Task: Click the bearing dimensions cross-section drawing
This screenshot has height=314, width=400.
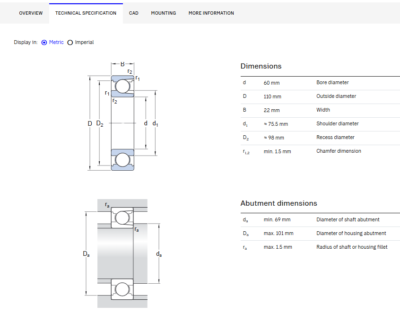Action: [x=123, y=116]
